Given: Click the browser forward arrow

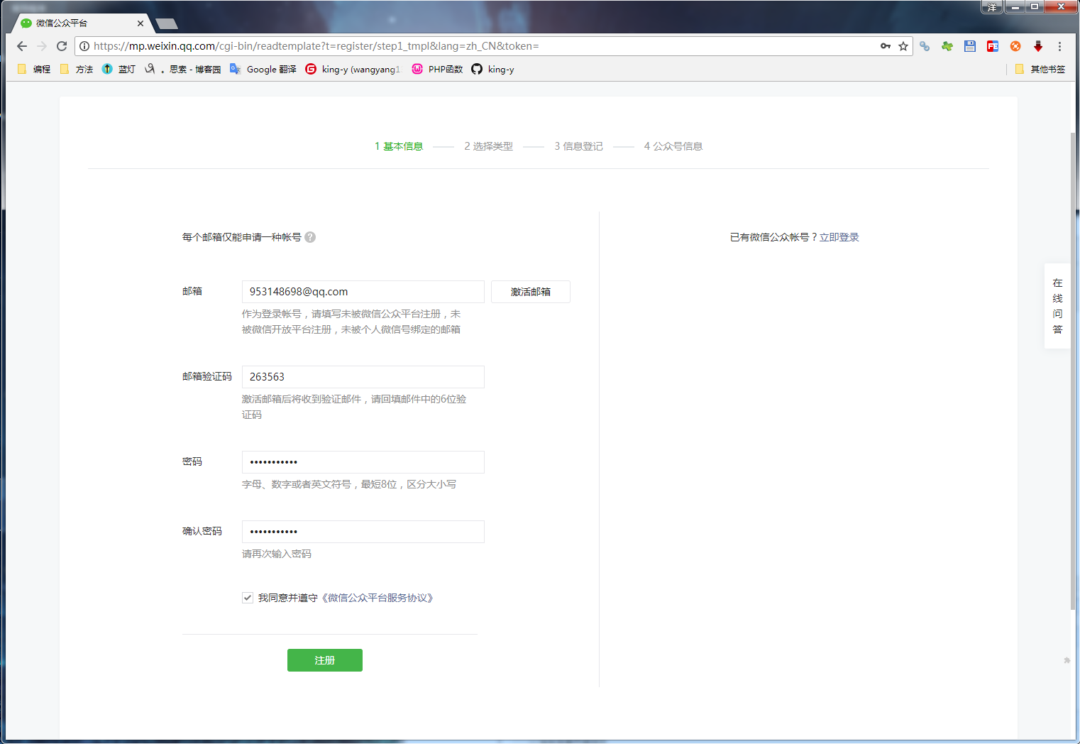Looking at the screenshot, I should point(42,46).
